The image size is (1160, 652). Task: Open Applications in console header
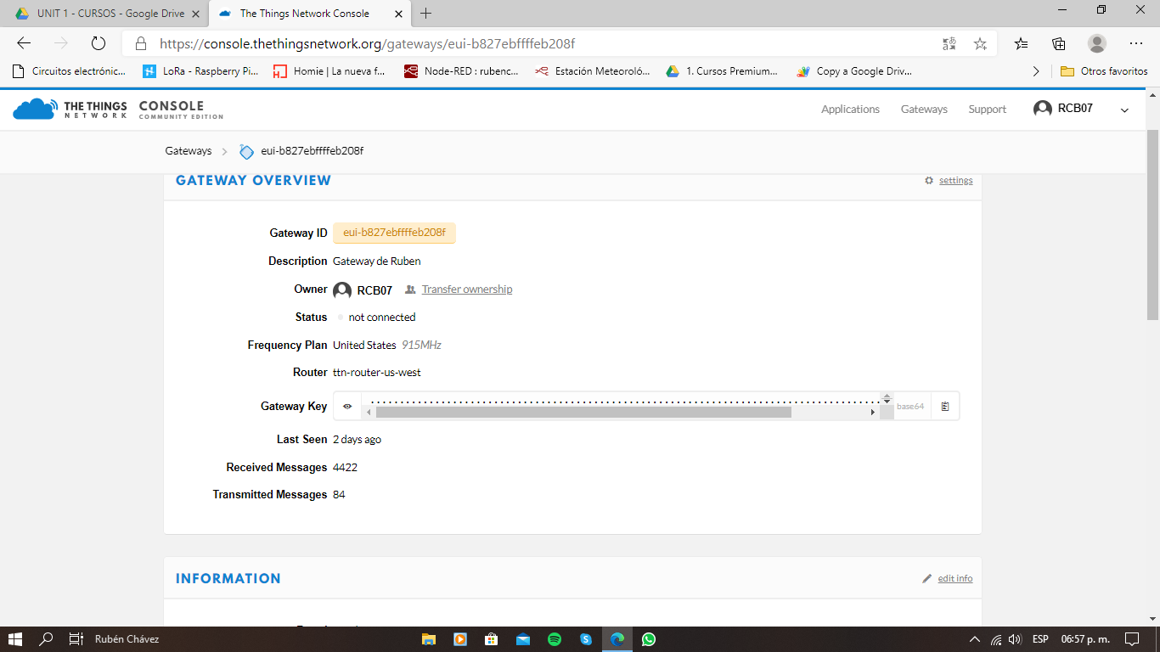(x=850, y=109)
